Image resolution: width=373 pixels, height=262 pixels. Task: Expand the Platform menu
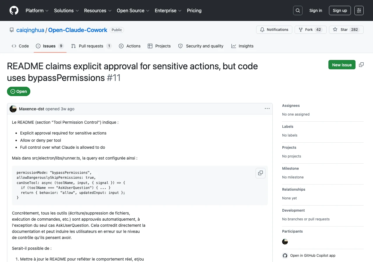(37, 10)
